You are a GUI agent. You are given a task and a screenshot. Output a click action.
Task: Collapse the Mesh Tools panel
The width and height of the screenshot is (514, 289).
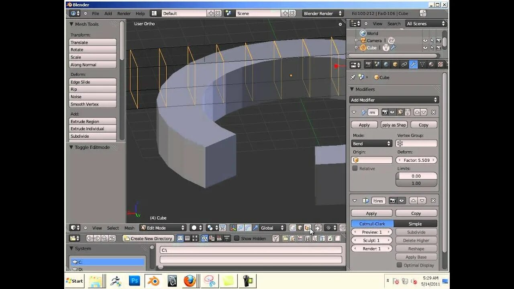[x=71, y=24]
